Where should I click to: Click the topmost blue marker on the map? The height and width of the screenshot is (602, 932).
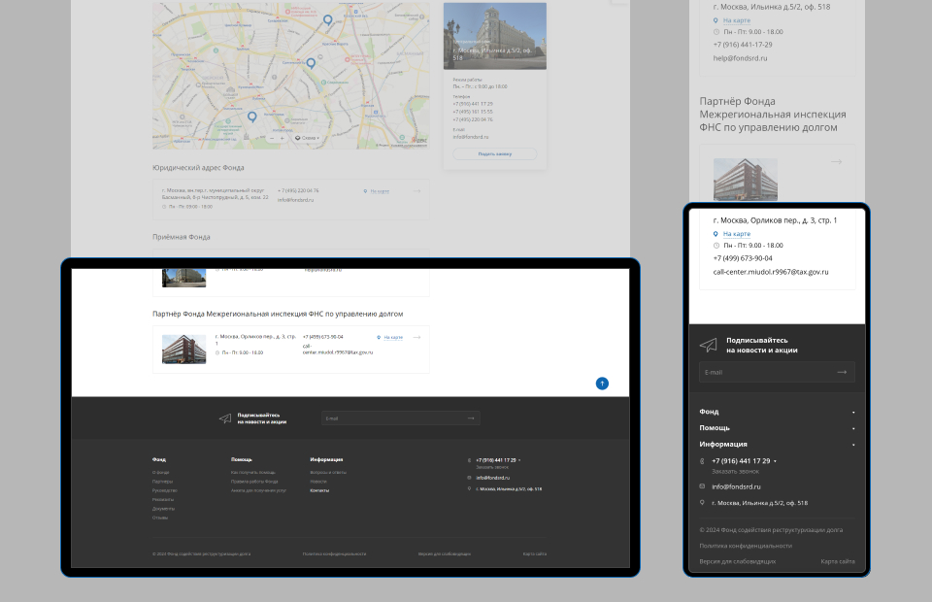coord(327,19)
